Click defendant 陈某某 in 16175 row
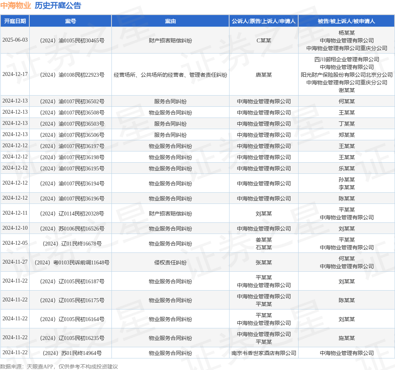The image size is (395, 370). pyautogui.click(x=346, y=300)
